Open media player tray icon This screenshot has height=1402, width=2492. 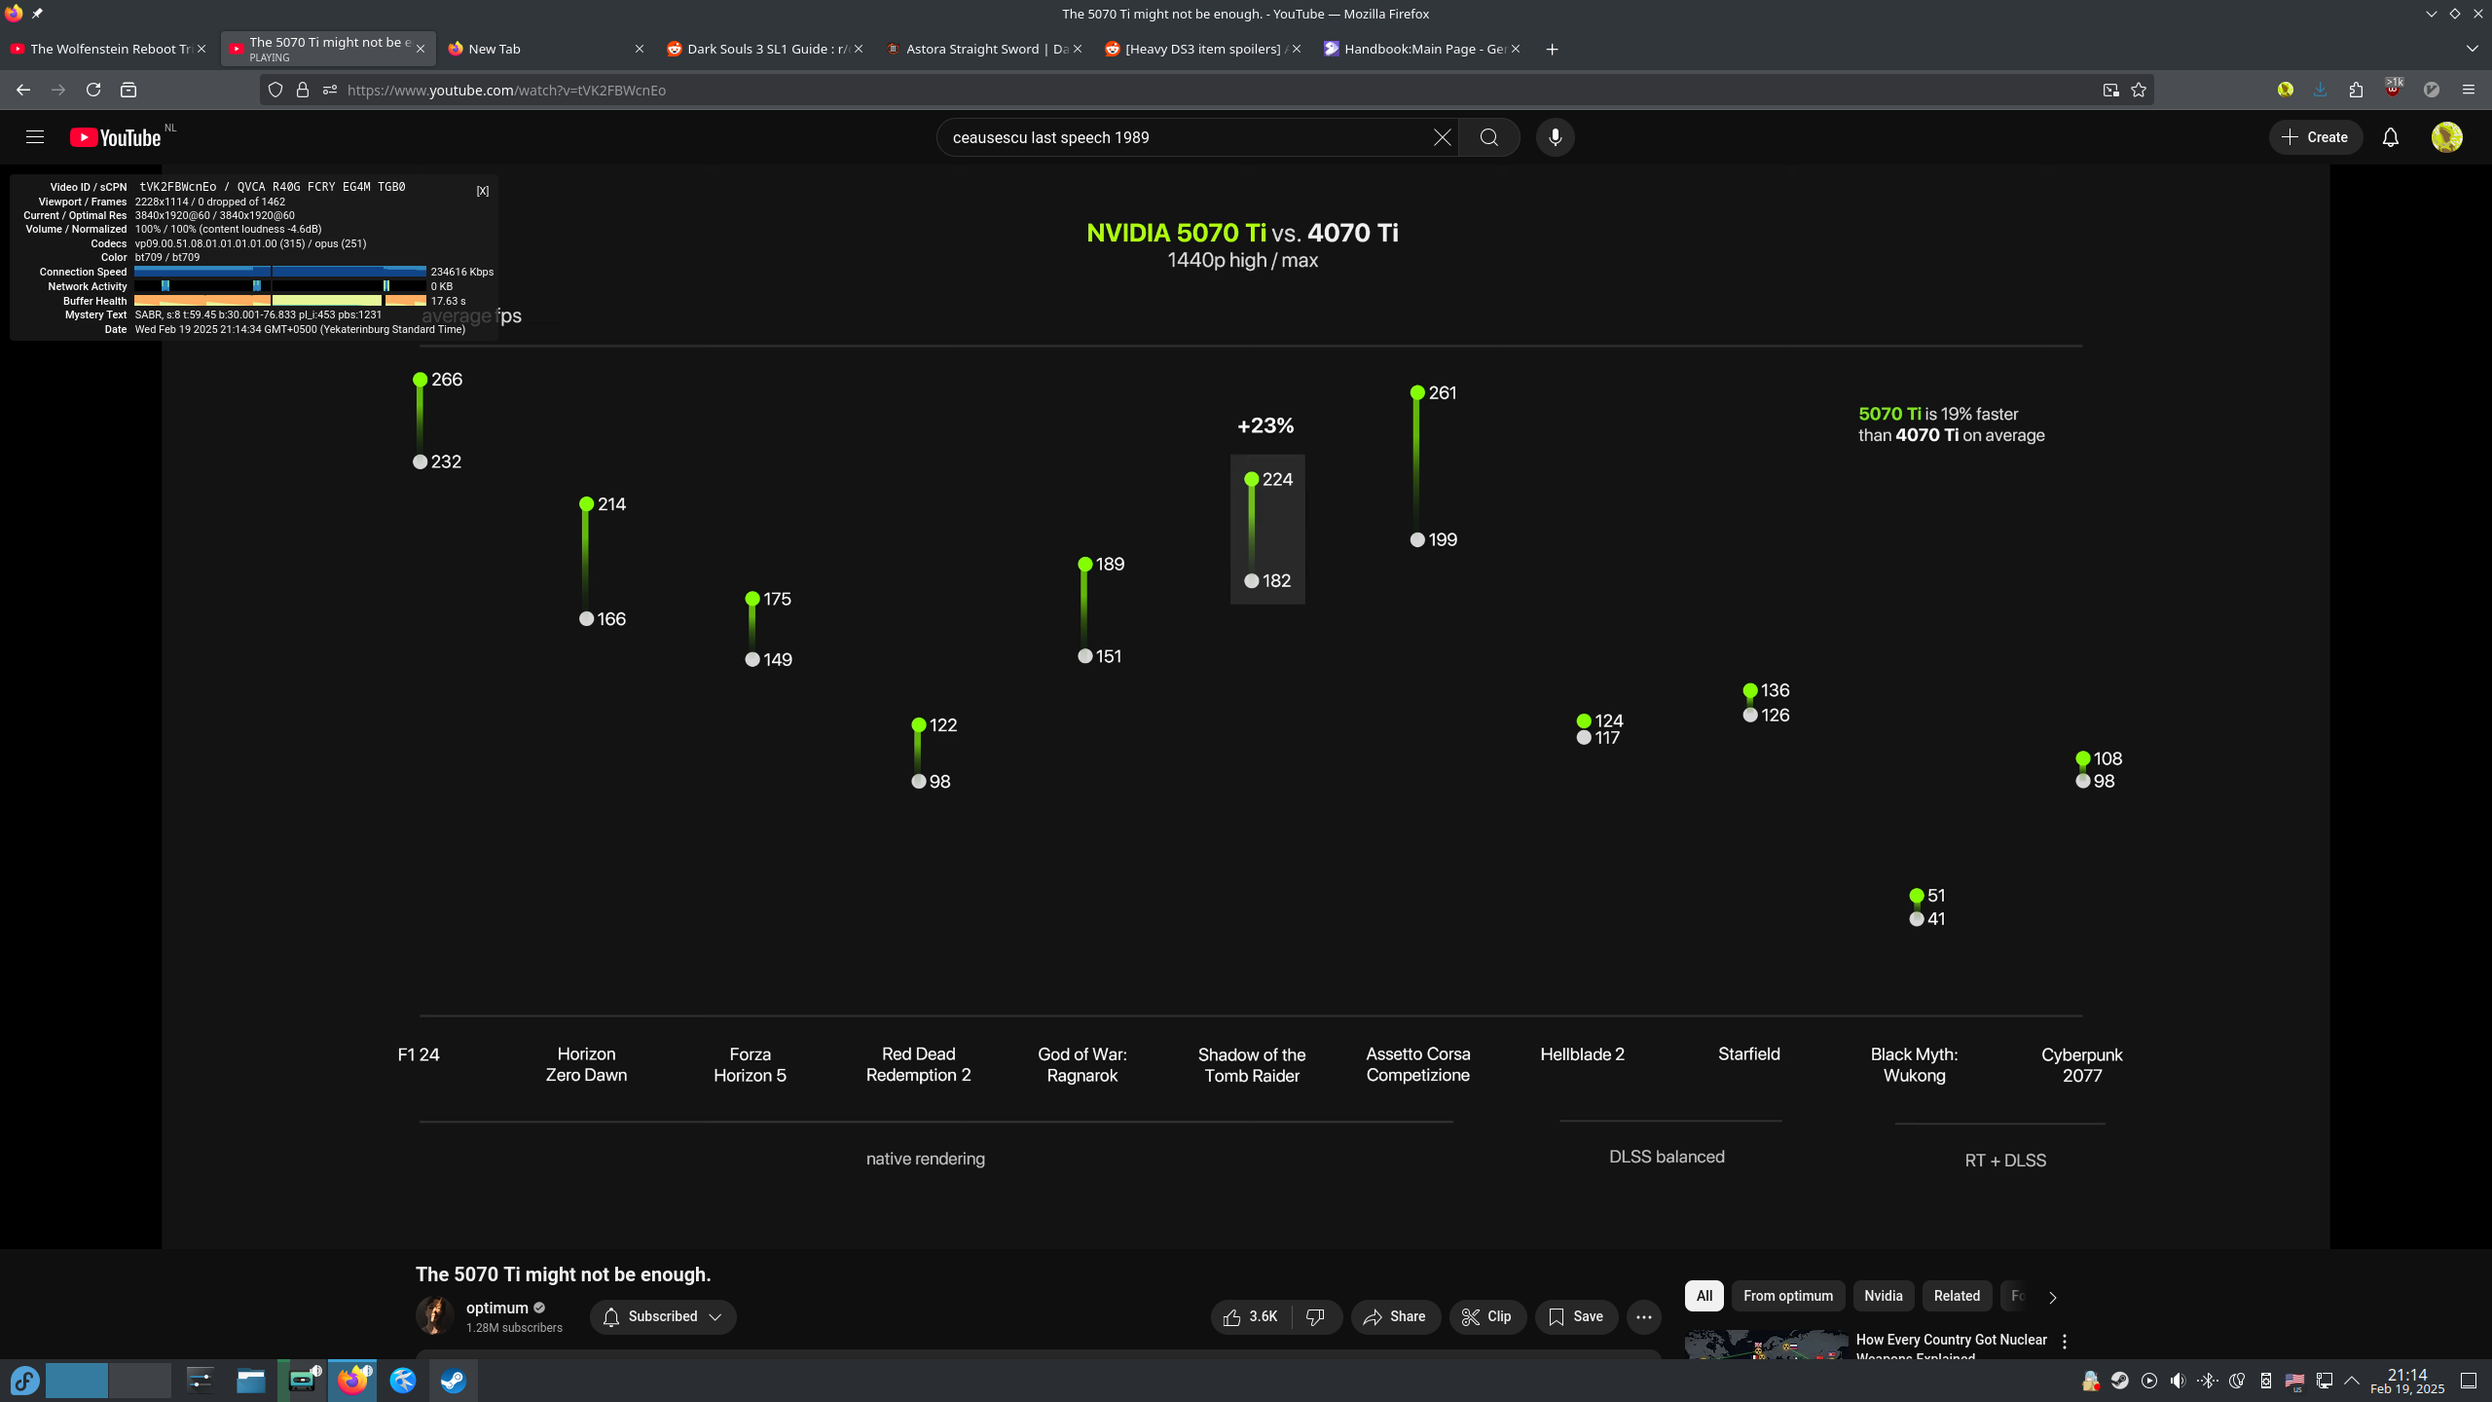pos(2149,1381)
